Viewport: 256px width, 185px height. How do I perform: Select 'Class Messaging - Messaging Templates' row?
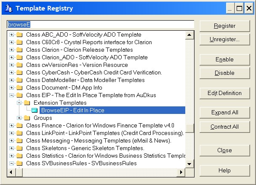pos(99,140)
